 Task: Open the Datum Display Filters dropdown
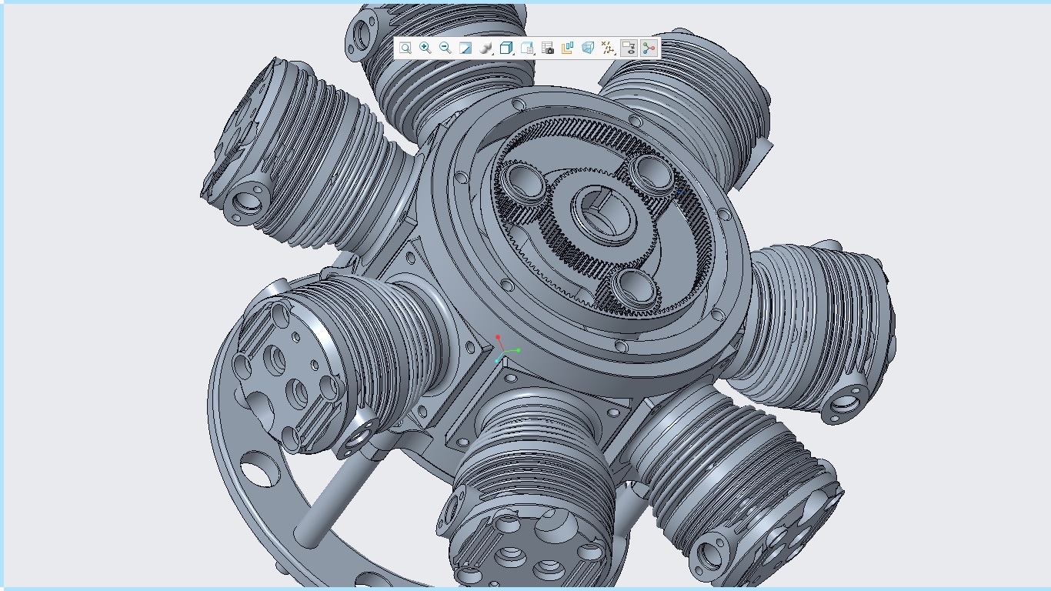tap(609, 48)
